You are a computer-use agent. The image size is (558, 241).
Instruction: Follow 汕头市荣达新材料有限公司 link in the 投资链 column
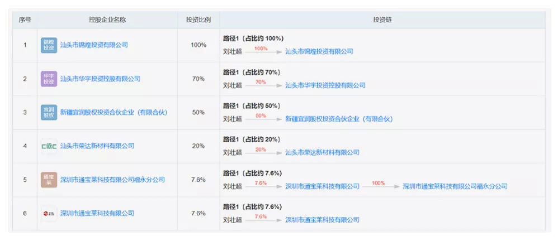point(323,152)
